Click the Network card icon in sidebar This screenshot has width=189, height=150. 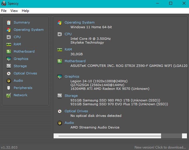pyautogui.click(x=9, y=95)
